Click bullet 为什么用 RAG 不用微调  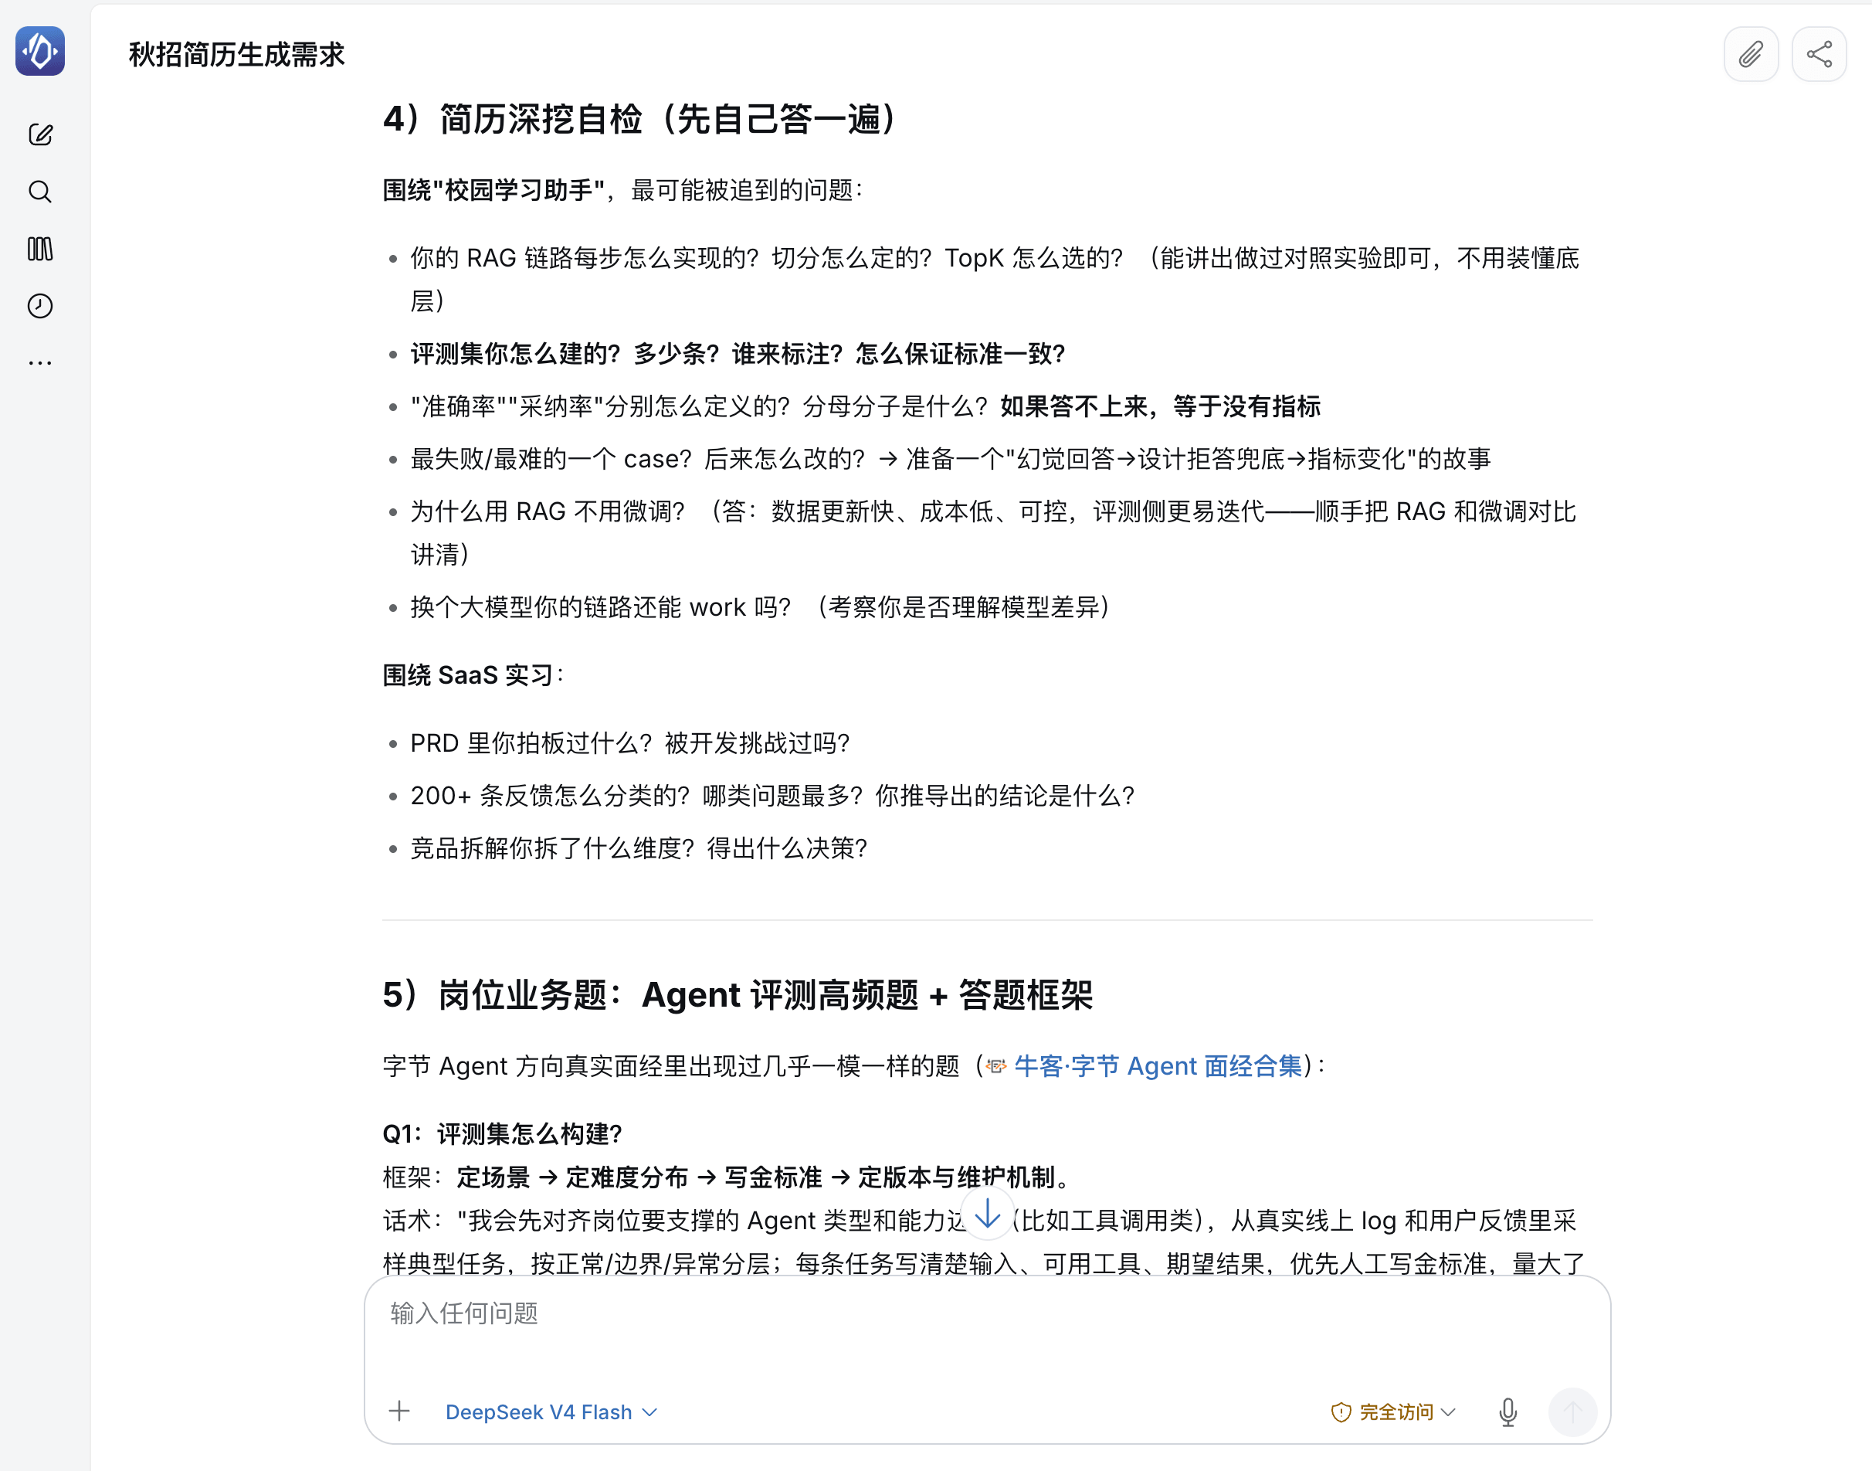pyautogui.click(x=993, y=532)
